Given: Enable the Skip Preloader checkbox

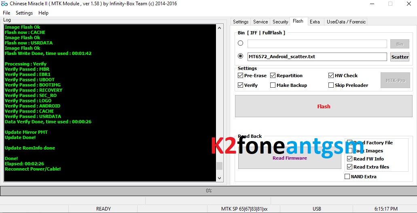Looking at the screenshot, I should click(x=331, y=85).
